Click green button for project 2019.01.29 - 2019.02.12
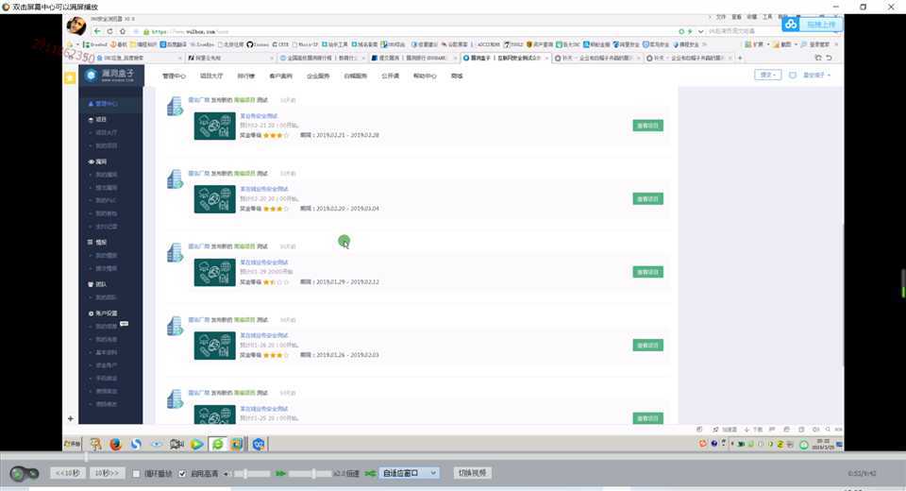 pyautogui.click(x=647, y=272)
